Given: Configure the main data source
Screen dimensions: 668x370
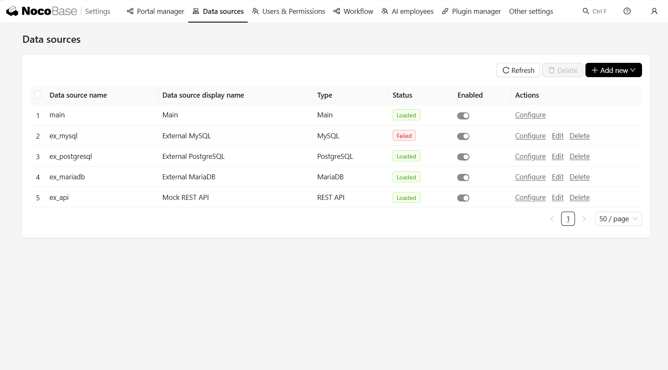Looking at the screenshot, I should [530, 115].
